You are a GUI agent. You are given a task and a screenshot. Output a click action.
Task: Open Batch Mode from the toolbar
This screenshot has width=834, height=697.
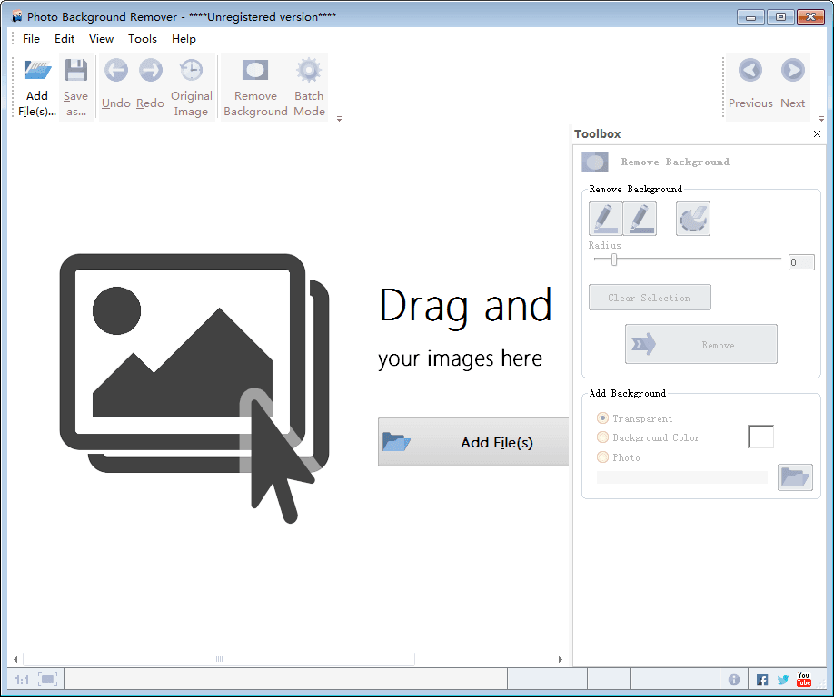[308, 83]
